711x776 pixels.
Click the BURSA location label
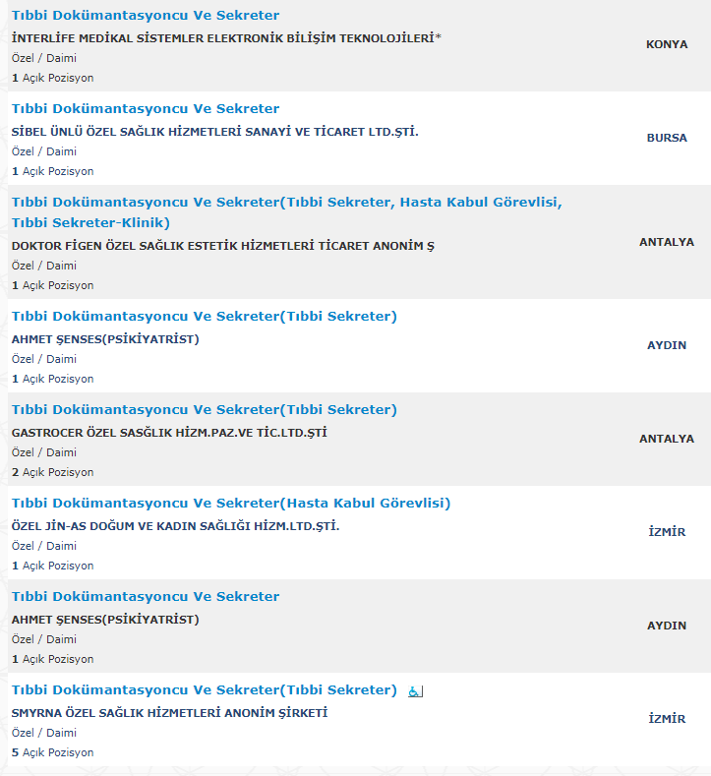(x=667, y=138)
